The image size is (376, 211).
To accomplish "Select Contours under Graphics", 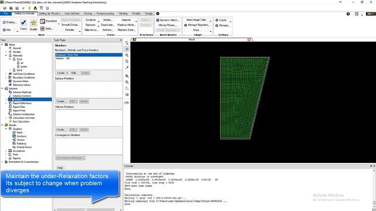I will click(21, 136).
